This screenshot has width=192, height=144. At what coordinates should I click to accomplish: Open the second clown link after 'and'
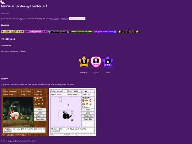point(66,19)
